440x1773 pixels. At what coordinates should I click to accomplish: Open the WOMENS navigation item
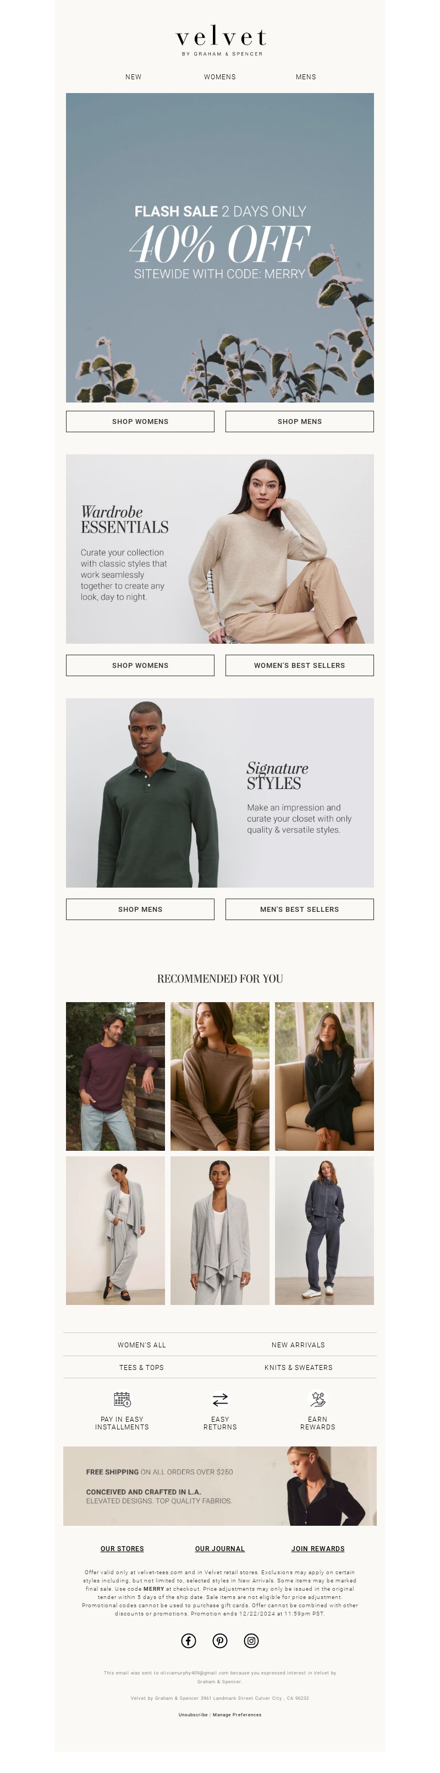pos(220,77)
